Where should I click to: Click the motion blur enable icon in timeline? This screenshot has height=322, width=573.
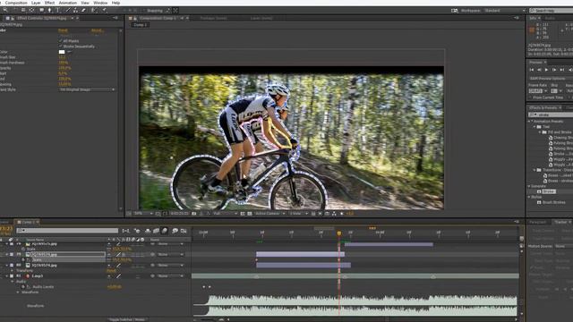point(165,231)
